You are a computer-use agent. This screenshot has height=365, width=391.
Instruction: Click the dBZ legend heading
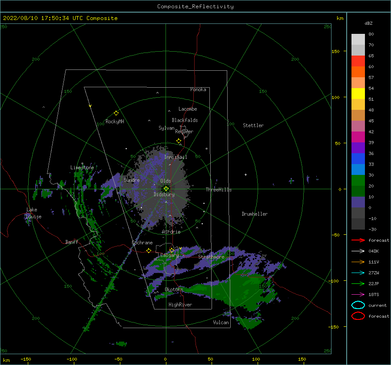(x=368, y=23)
